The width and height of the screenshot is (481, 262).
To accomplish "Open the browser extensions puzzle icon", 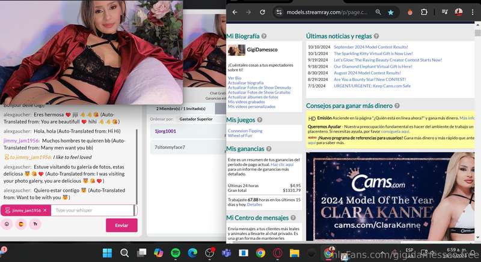I will pyautogui.click(x=424, y=12).
